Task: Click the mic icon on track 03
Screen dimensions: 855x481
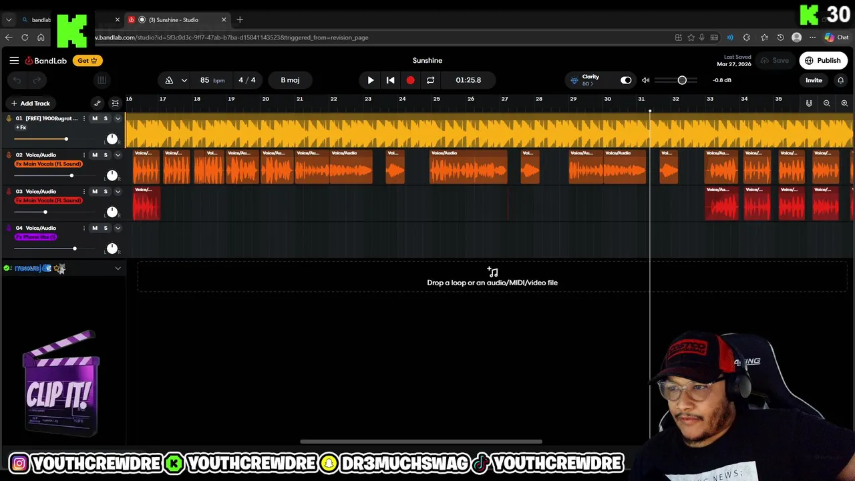Action: click(9, 192)
